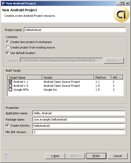Viewport: 131px width, 163px height.
Task: Click platform '1.5' in Google APIs row
Action: 98,90
